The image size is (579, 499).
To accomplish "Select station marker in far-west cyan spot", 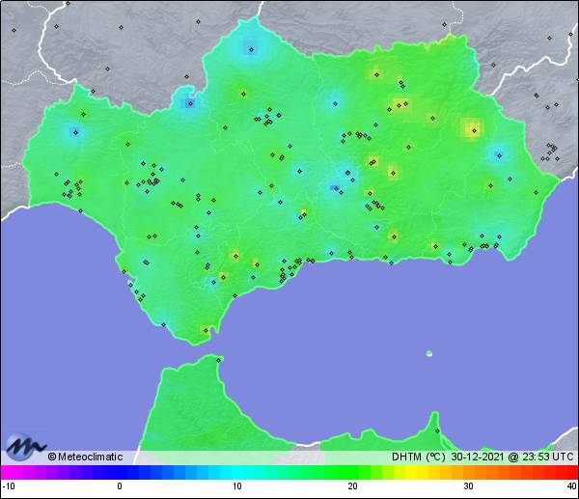I will pyautogui.click(x=75, y=132).
